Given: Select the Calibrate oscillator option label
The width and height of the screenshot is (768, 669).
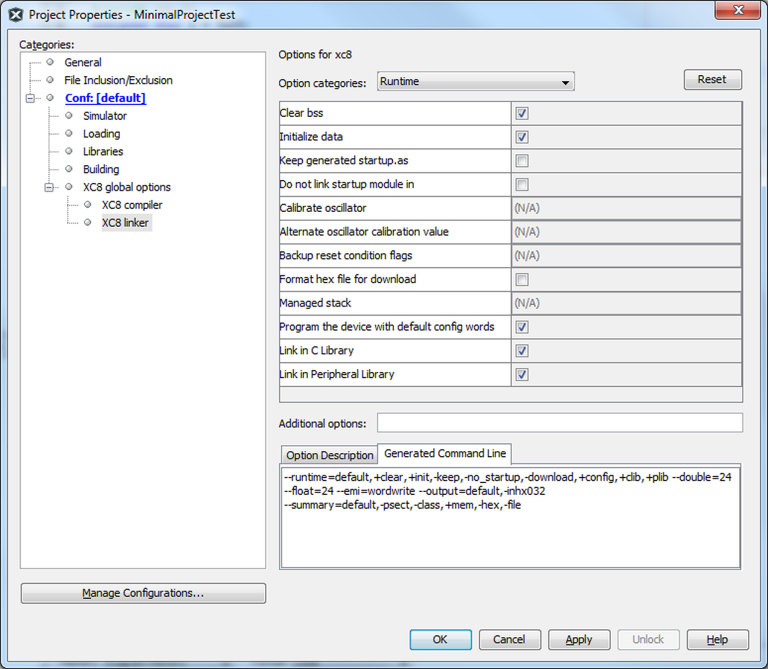Looking at the screenshot, I should tap(323, 208).
